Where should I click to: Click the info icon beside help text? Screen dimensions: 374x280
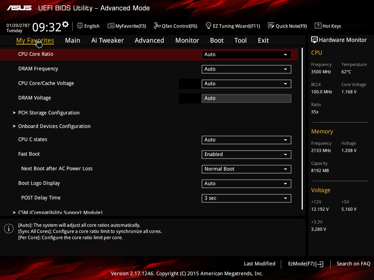9,229
